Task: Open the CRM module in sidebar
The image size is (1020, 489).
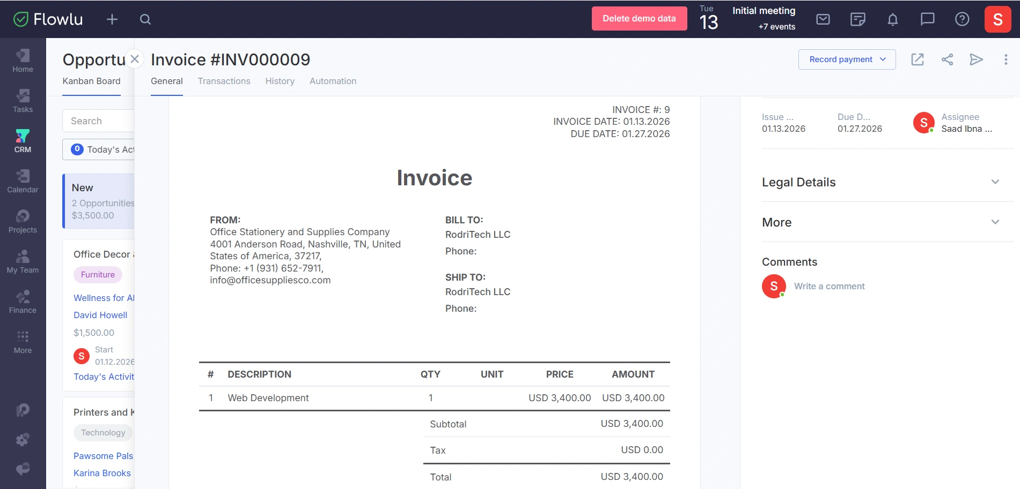Action: point(23,141)
